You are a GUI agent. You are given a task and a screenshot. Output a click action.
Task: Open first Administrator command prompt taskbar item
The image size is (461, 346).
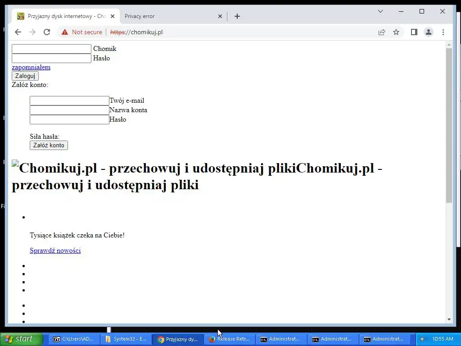point(281,339)
